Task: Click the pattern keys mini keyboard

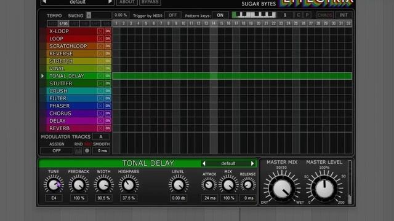Action: 254,15
